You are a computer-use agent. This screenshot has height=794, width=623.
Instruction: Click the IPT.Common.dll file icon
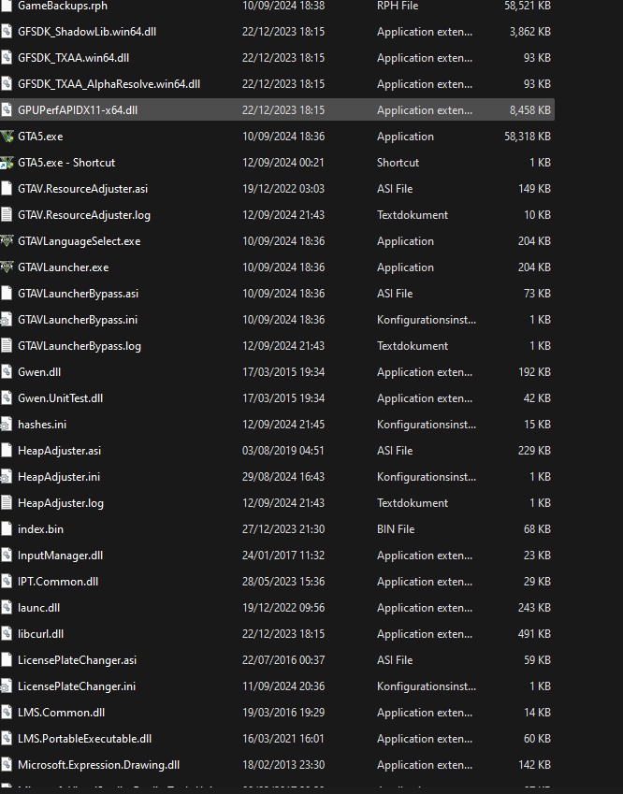pyautogui.click(x=6, y=582)
